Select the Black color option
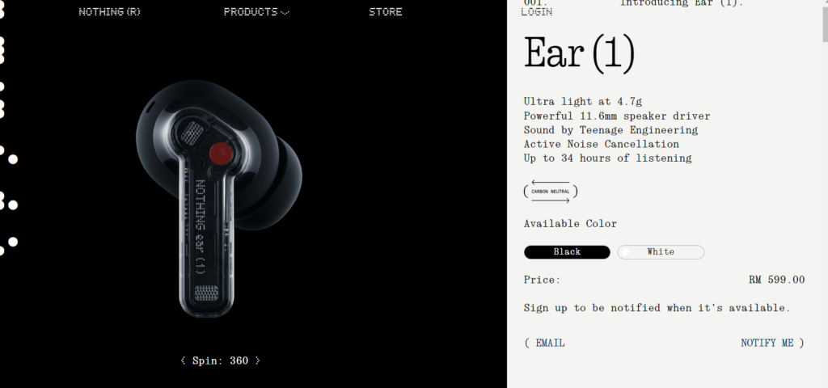 click(567, 252)
